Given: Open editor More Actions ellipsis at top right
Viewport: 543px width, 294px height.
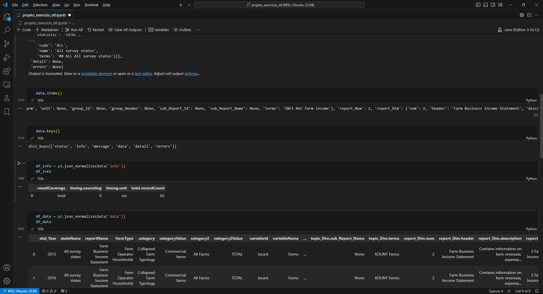Looking at the screenshot, I should pos(536,15).
